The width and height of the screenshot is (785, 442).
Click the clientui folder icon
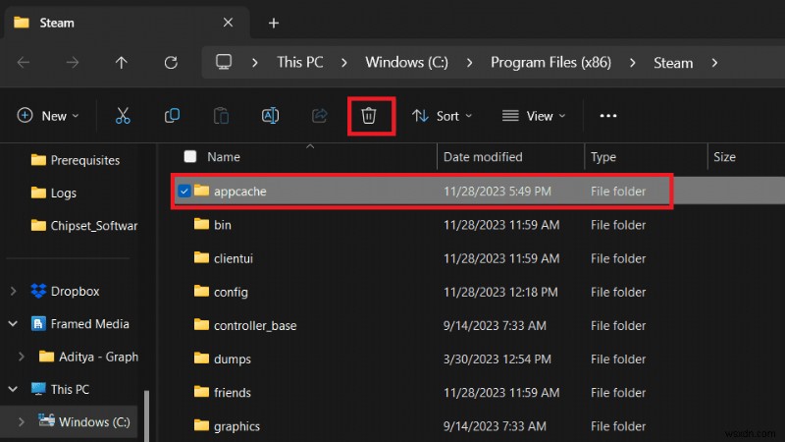[201, 257]
